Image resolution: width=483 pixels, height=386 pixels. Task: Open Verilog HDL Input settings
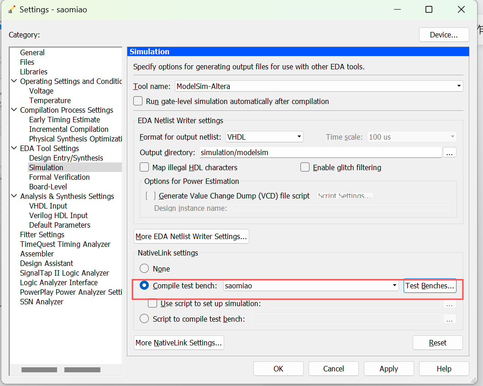(x=58, y=215)
